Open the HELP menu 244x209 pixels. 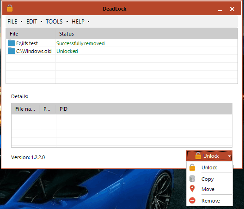coord(80,21)
